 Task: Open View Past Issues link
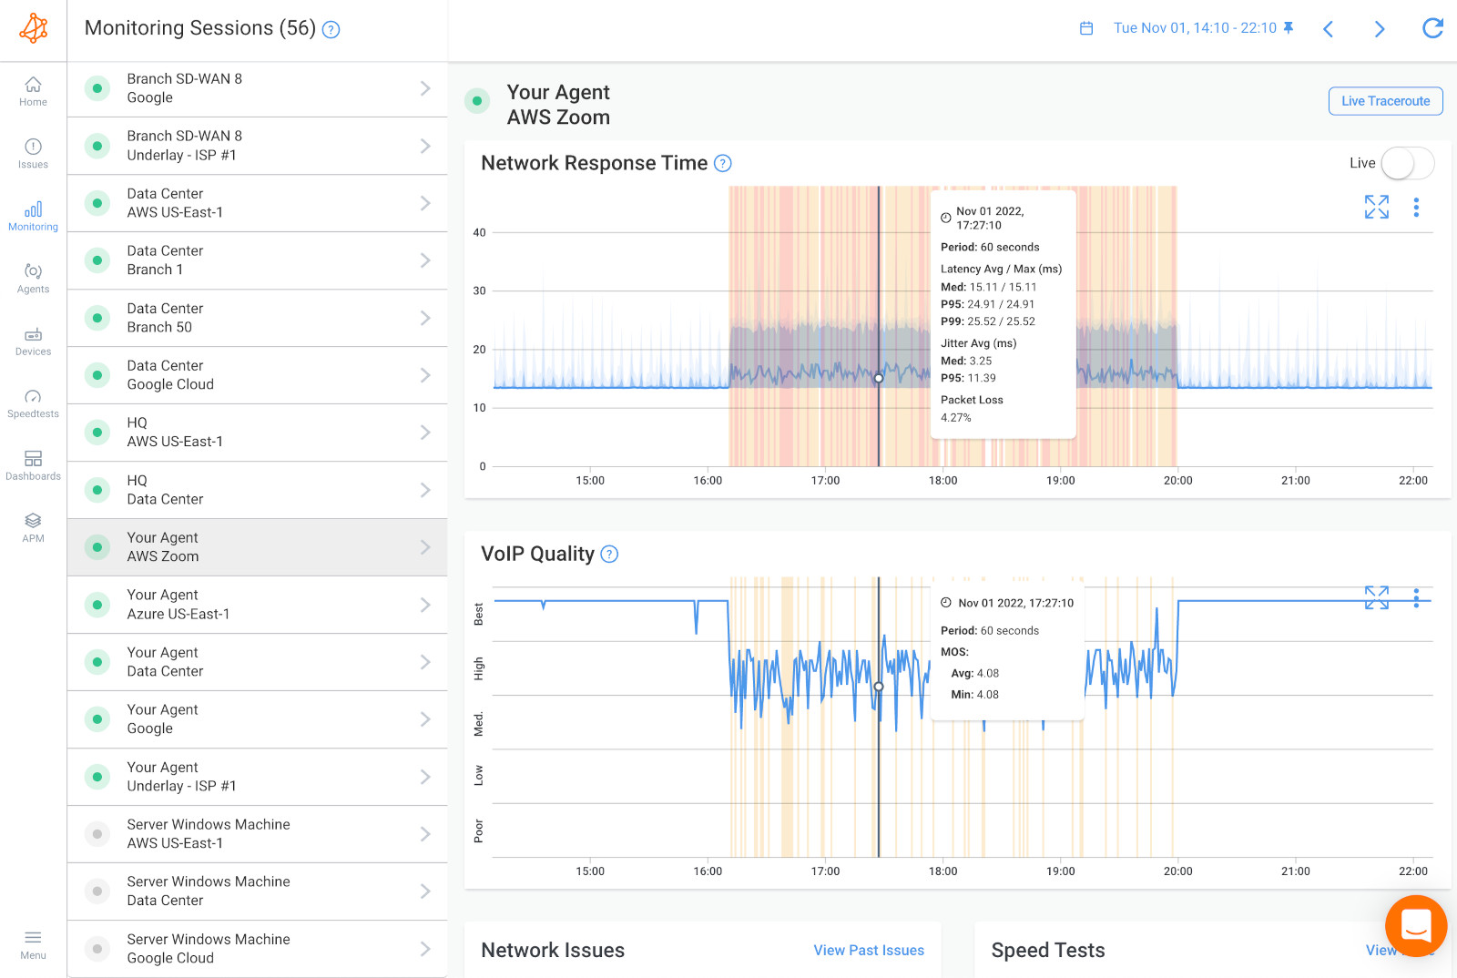coord(868,950)
